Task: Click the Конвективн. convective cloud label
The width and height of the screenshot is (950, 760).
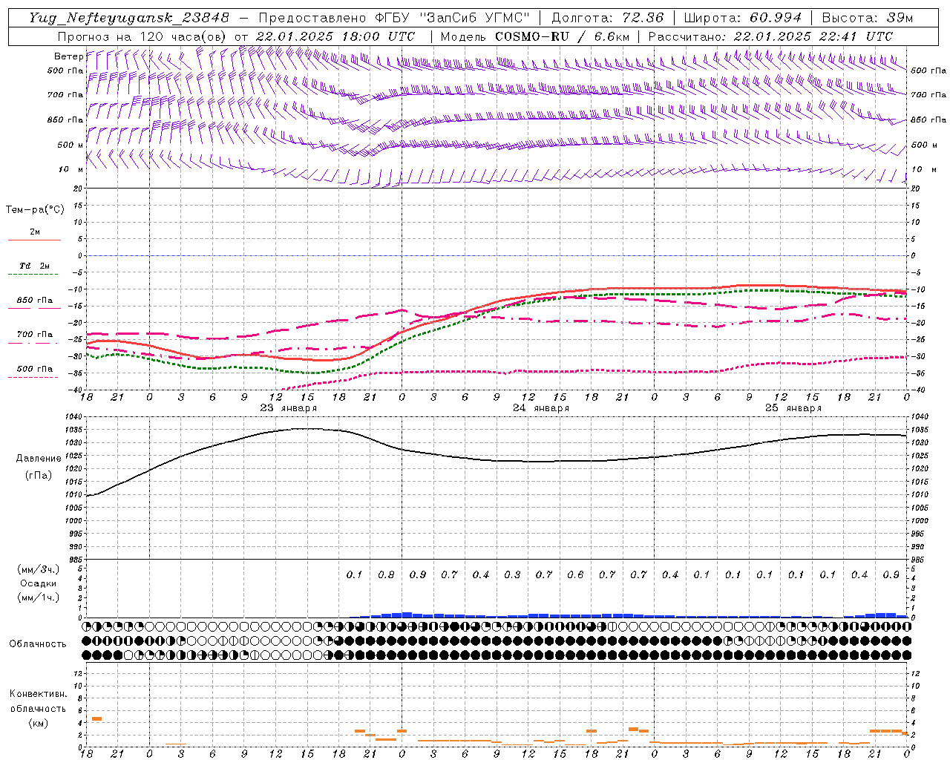Action: (39, 694)
